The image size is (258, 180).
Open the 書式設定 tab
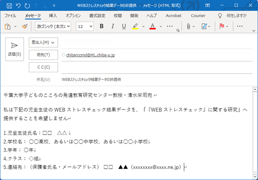tap(97, 15)
